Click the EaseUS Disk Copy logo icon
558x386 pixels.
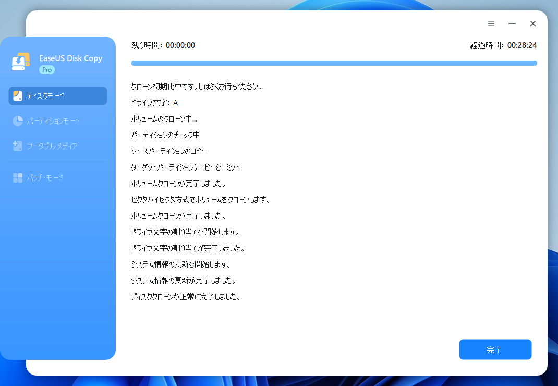click(21, 62)
